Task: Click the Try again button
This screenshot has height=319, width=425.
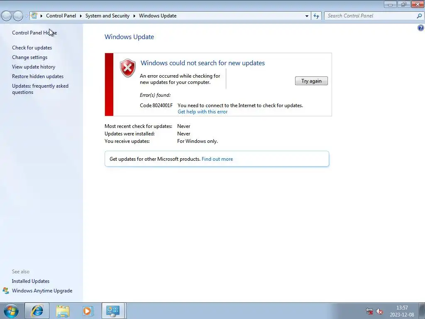Action: coord(311,81)
